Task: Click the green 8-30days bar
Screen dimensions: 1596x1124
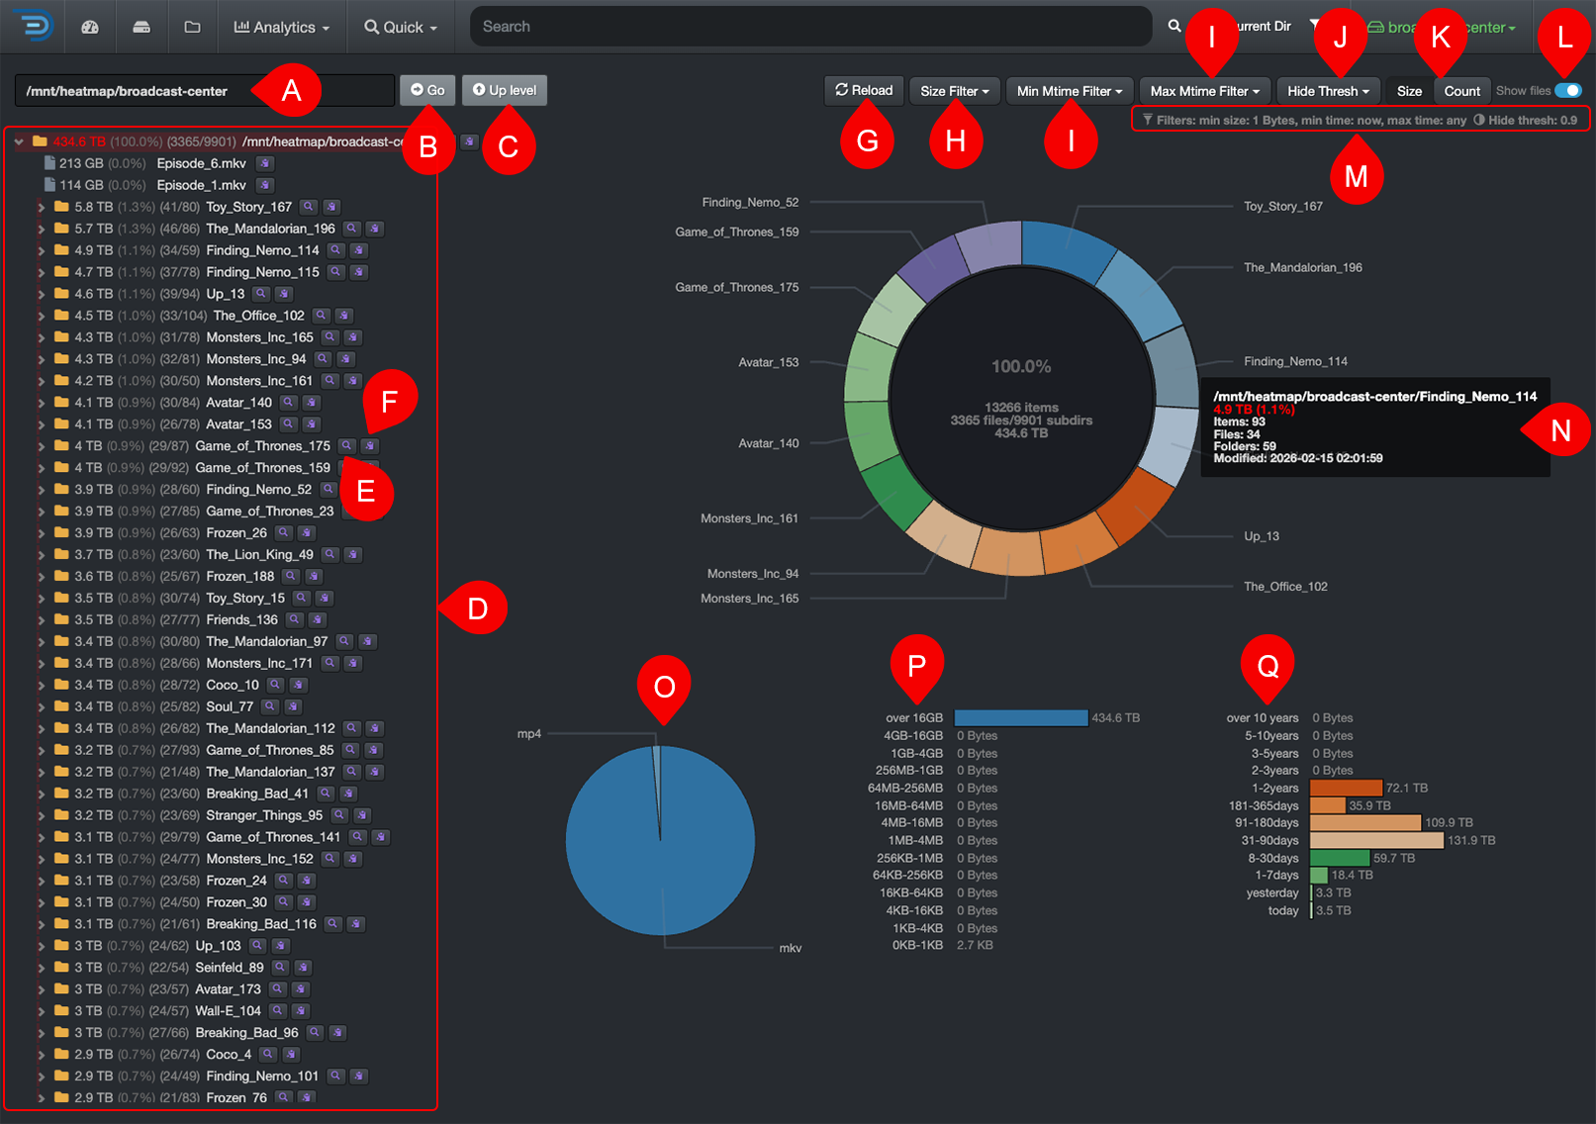Action: (x=1340, y=858)
